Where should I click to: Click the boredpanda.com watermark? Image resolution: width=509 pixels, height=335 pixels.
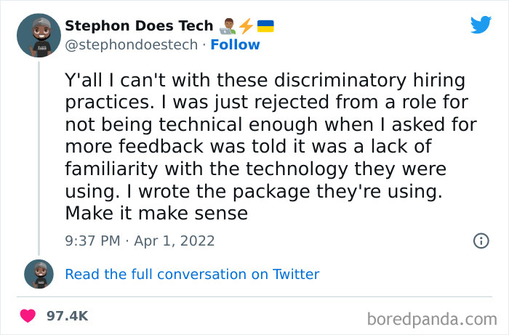(x=431, y=318)
